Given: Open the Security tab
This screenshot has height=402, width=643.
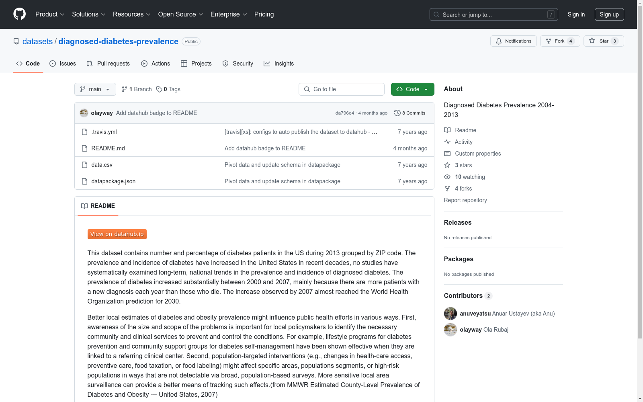Looking at the screenshot, I should coord(238,64).
